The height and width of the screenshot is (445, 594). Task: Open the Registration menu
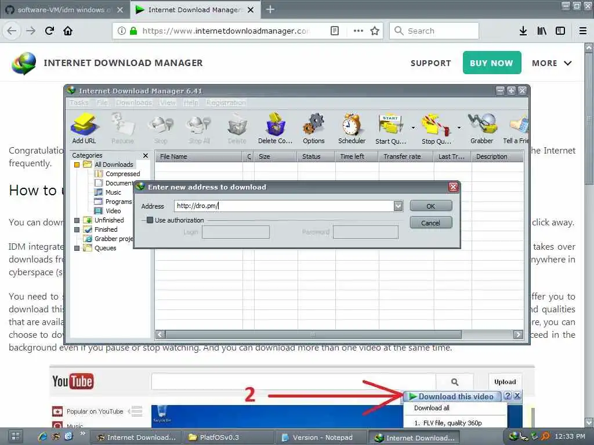click(x=226, y=103)
